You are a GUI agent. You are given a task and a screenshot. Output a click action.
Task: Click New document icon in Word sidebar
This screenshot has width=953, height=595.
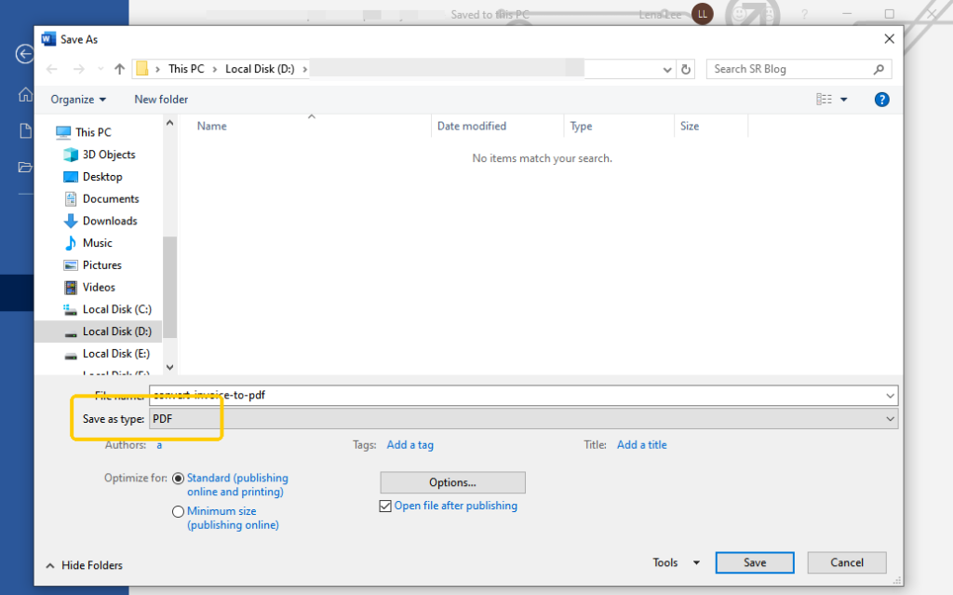pos(25,130)
